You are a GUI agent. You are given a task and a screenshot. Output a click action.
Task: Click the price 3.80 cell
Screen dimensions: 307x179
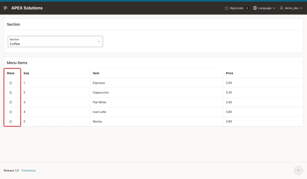[x=263, y=112]
